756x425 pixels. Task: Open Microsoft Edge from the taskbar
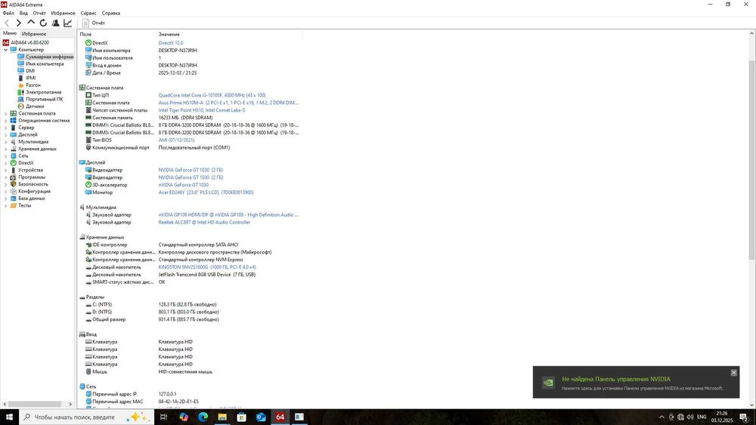click(x=203, y=417)
